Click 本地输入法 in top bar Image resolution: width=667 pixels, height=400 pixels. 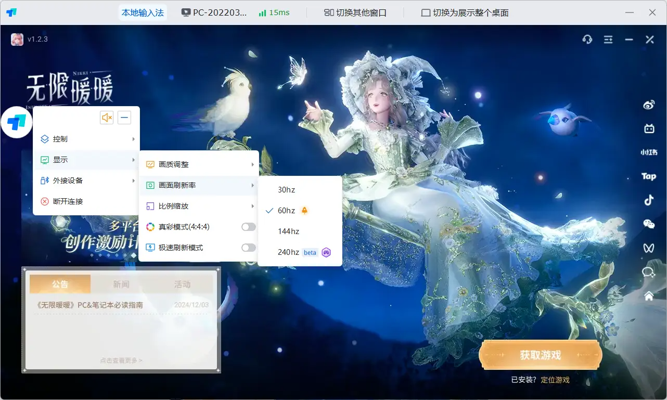tap(143, 12)
